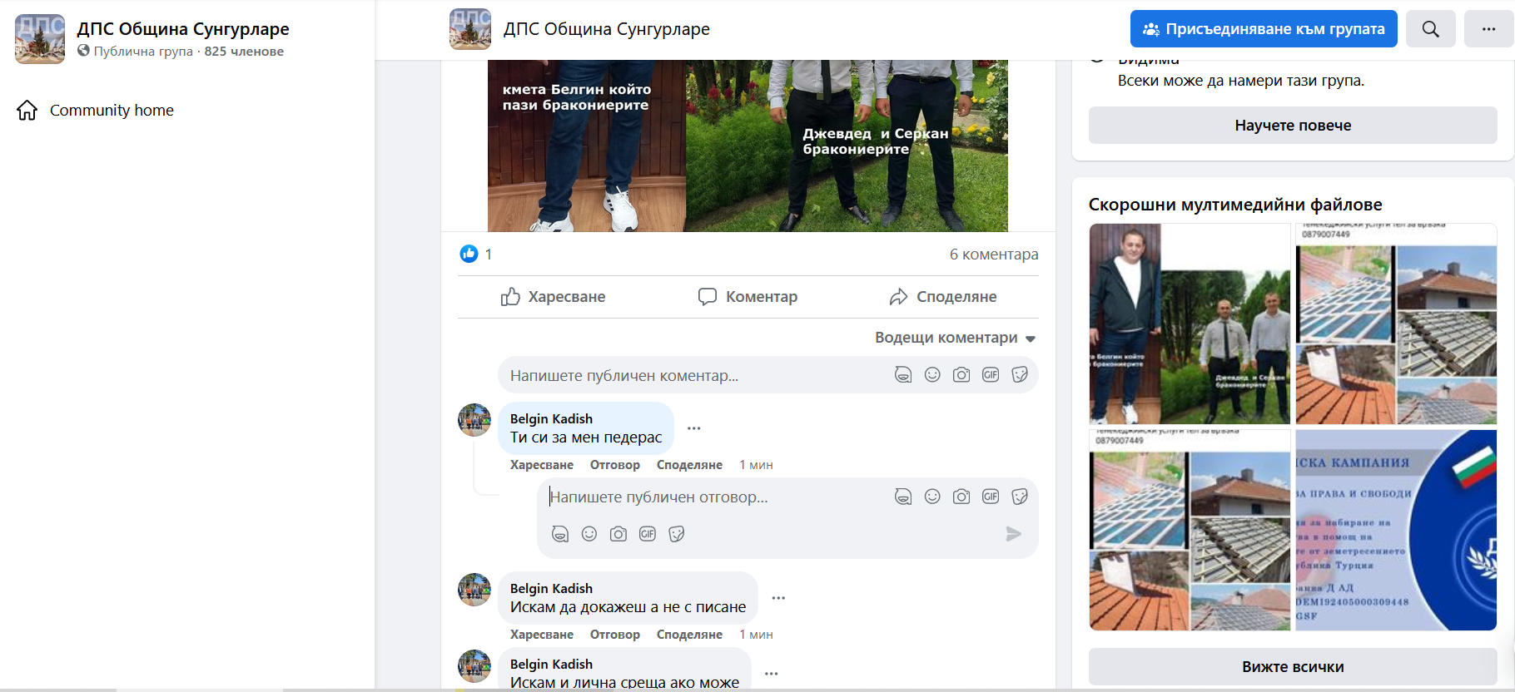Screen dimensions: 1515x692
Task: Toggle Харесване on the post
Action: pos(554,297)
